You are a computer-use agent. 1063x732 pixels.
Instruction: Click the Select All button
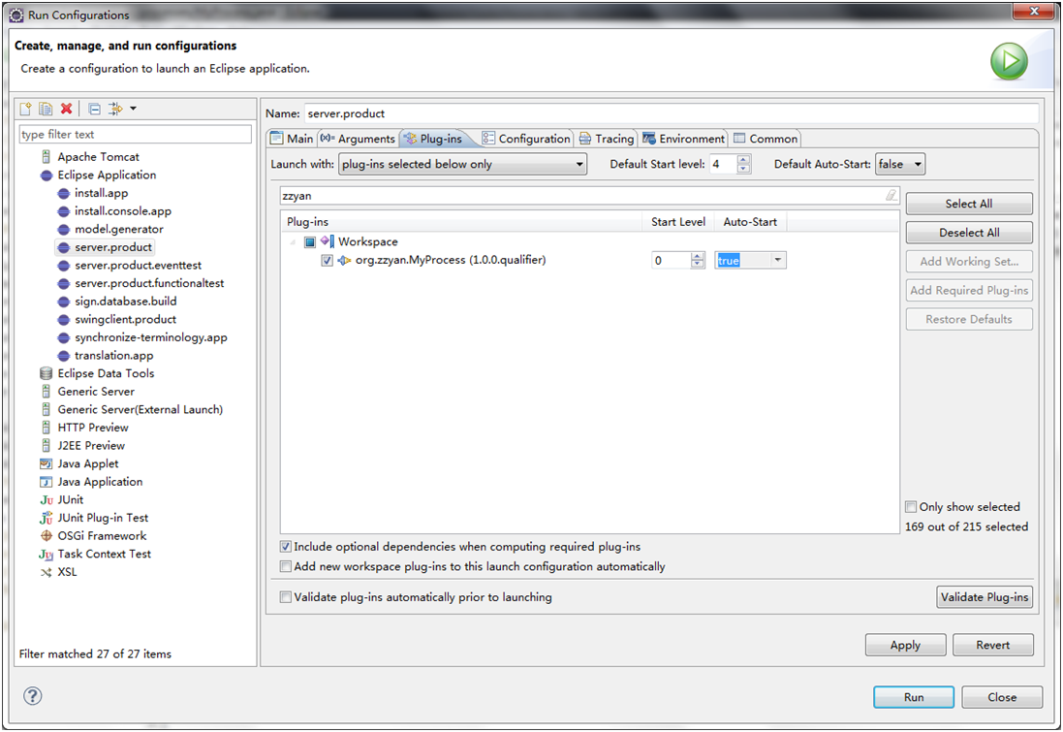[969, 204]
